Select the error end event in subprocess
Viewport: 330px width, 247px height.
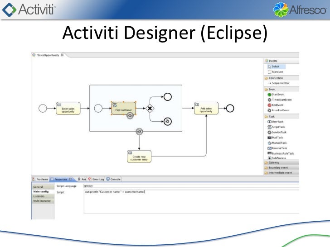coord(168,121)
